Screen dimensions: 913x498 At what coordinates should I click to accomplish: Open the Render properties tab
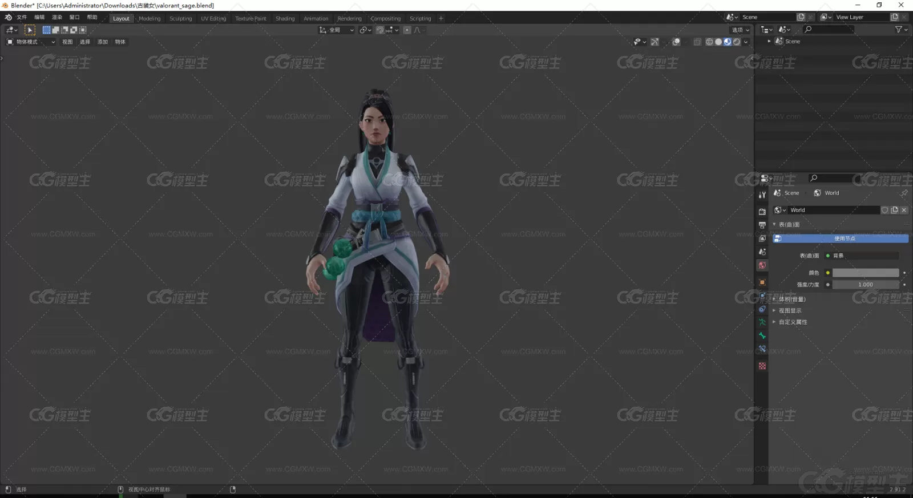(762, 212)
